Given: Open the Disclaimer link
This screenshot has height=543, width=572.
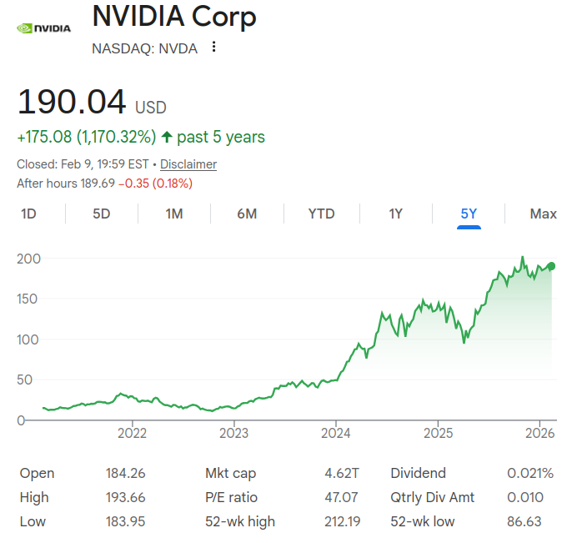Looking at the screenshot, I should pyautogui.click(x=188, y=164).
